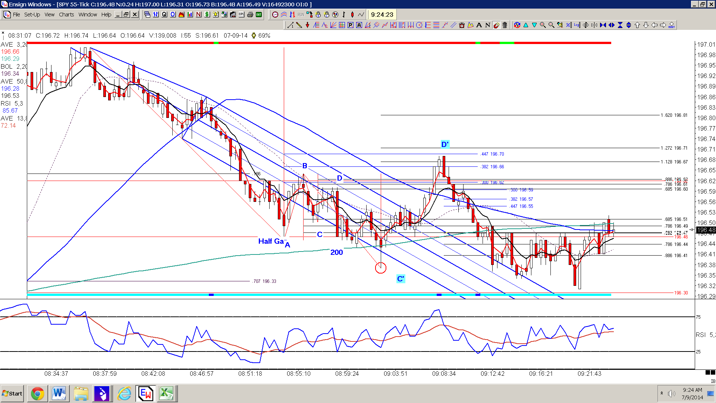This screenshot has width=716, height=403.
Task: Select the bold A text tool
Action: 479,25
